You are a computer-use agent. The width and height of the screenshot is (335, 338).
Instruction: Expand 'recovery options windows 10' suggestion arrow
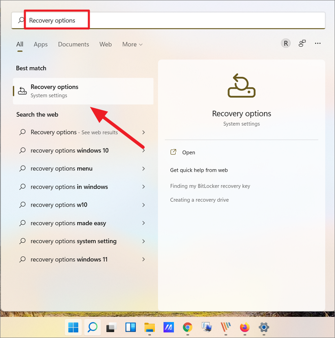tap(143, 150)
